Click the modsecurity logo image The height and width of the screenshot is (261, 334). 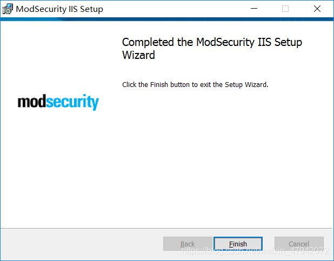(x=58, y=102)
